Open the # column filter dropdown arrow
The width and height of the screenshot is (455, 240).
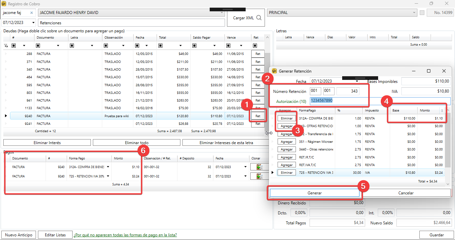point(24,46)
